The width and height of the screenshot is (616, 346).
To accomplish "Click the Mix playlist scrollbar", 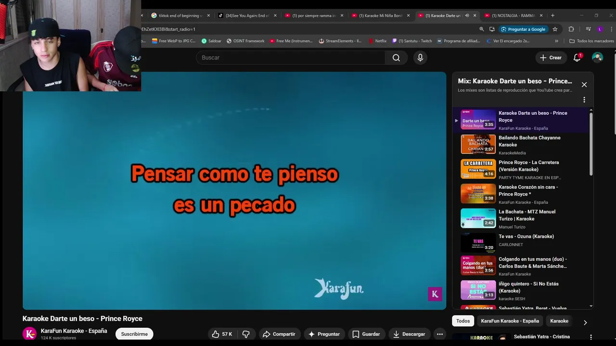I will coord(591,144).
